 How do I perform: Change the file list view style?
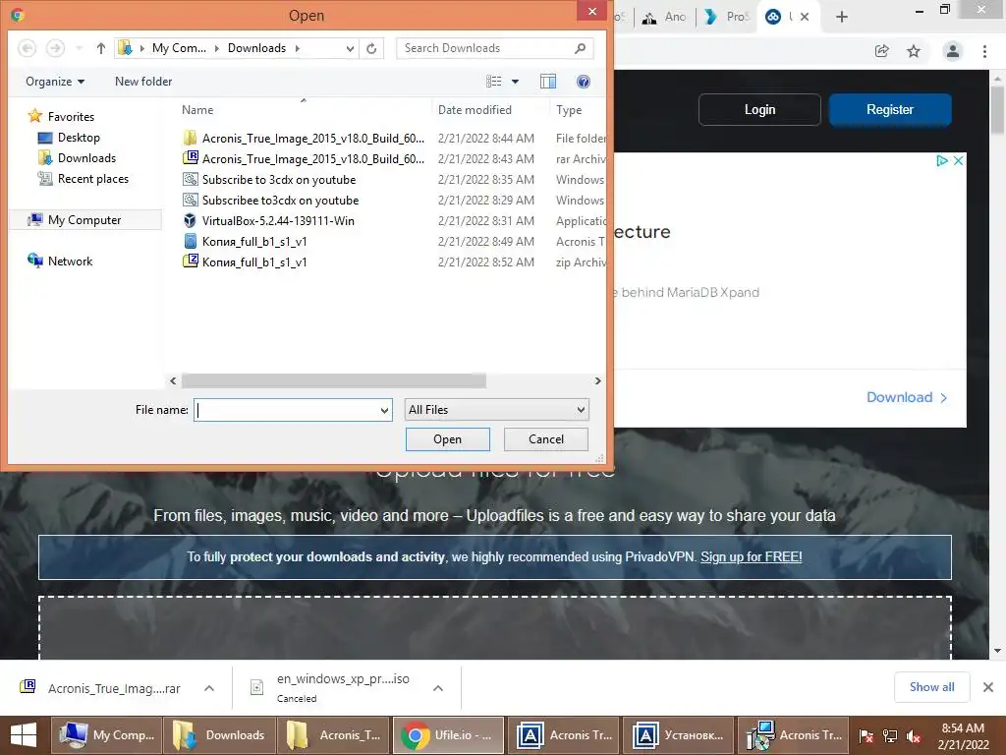click(x=494, y=82)
